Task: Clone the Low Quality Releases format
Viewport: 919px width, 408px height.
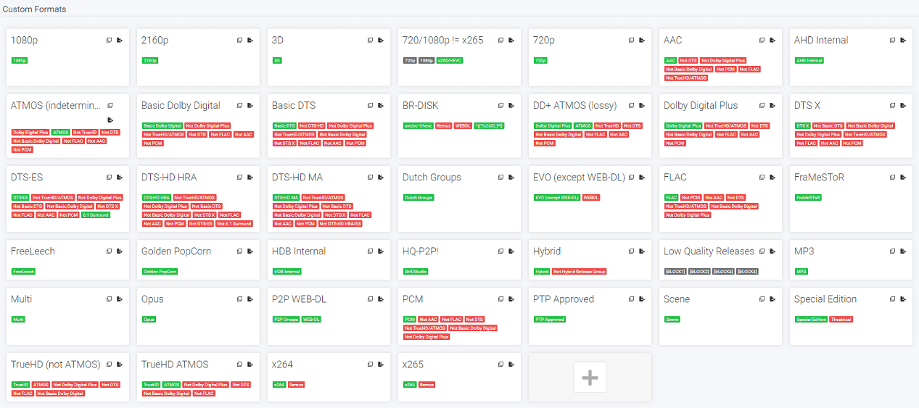Action: tap(762, 251)
